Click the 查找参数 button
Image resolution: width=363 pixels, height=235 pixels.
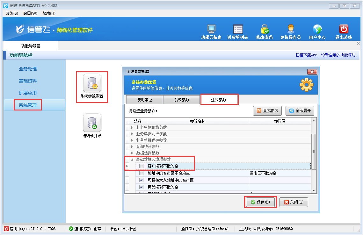tap(267, 111)
